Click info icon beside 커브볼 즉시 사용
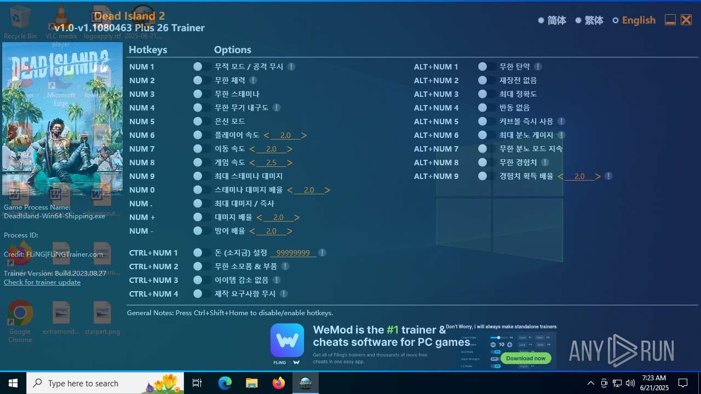 click(x=561, y=121)
